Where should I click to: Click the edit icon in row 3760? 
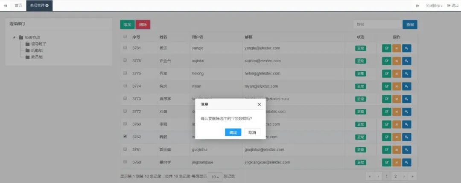click(386, 163)
